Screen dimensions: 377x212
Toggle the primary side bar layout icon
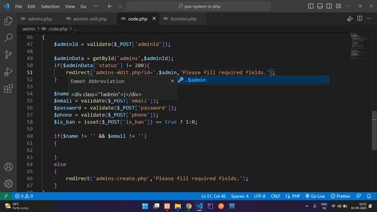[310, 6]
